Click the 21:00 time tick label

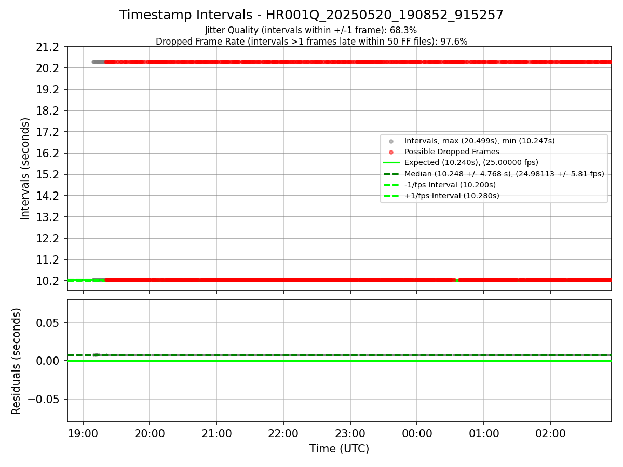pyautogui.click(x=216, y=433)
